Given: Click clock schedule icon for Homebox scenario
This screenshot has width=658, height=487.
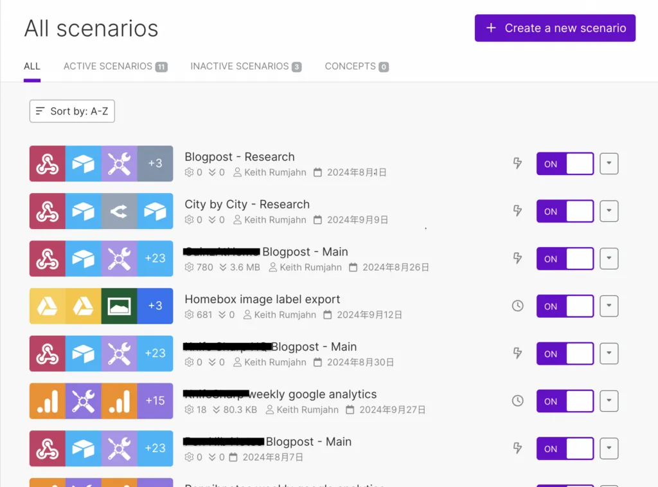Looking at the screenshot, I should click(x=517, y=306).
